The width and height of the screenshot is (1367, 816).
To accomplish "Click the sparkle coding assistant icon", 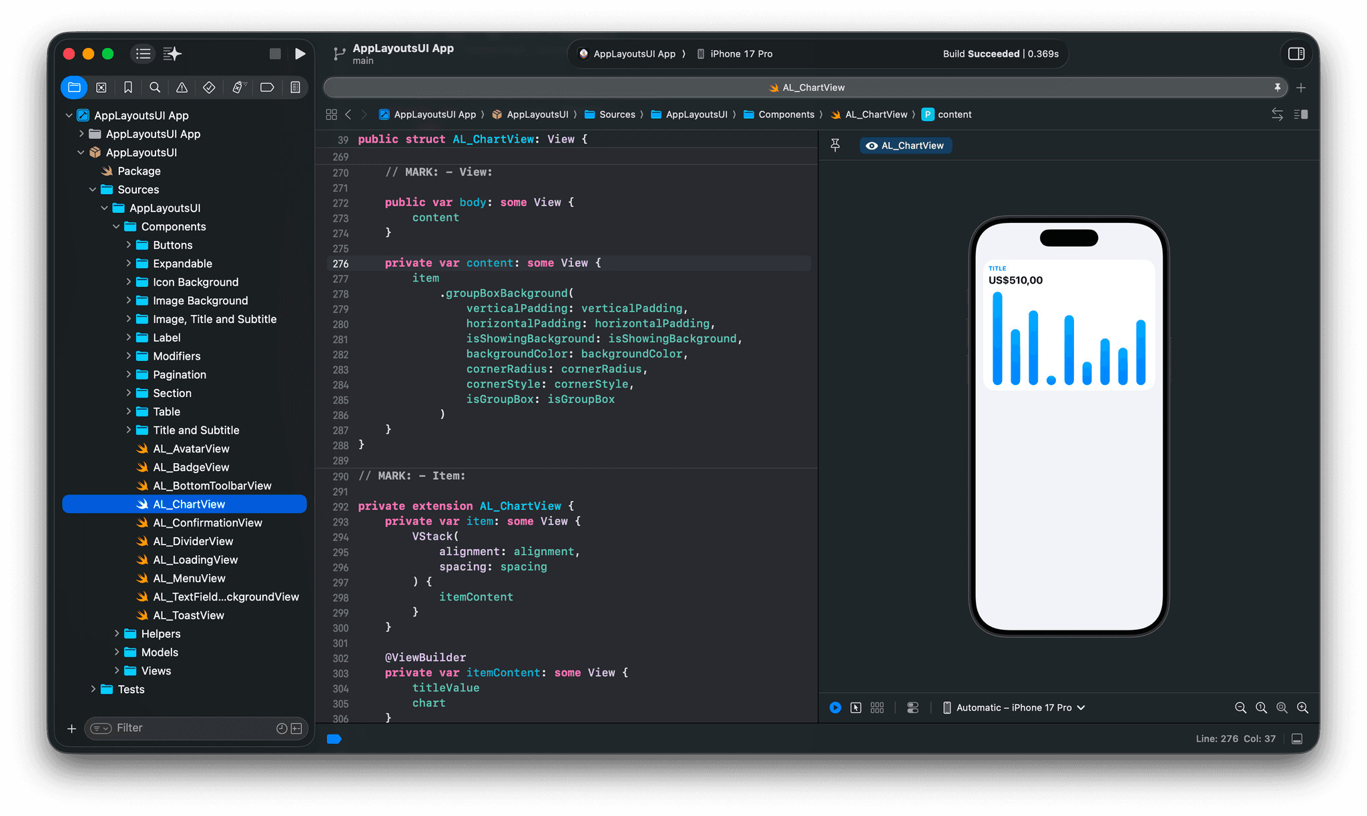I will tap(172, 54).
